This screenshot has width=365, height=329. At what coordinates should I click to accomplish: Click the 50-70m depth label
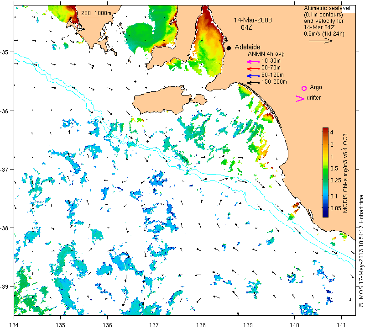(x=271, y=68)
